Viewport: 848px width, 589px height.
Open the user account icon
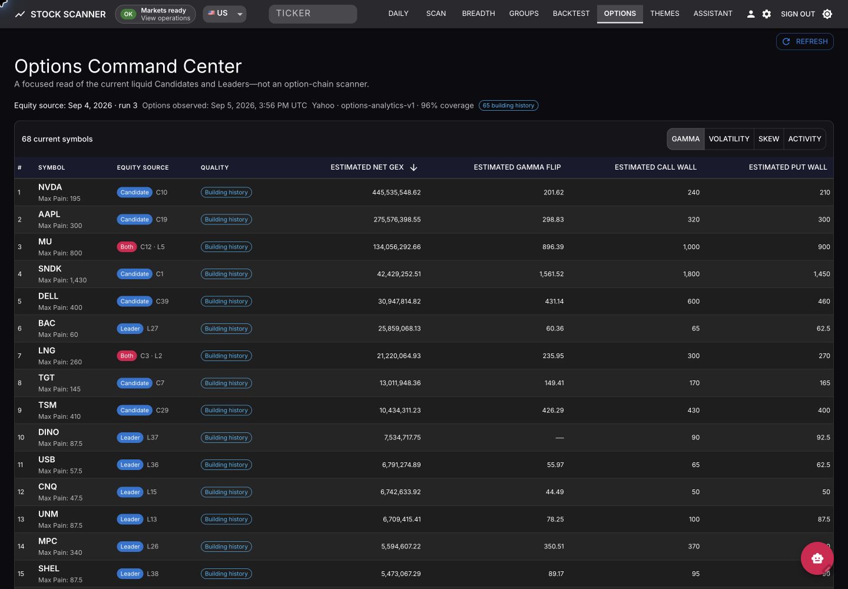(751, 14)
